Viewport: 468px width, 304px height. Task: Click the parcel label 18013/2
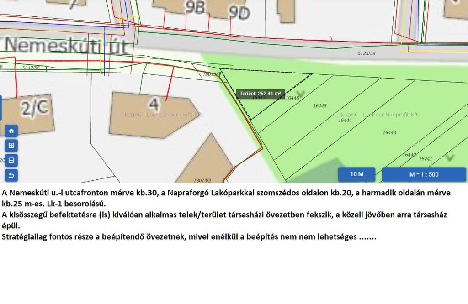tap(202, 180)
